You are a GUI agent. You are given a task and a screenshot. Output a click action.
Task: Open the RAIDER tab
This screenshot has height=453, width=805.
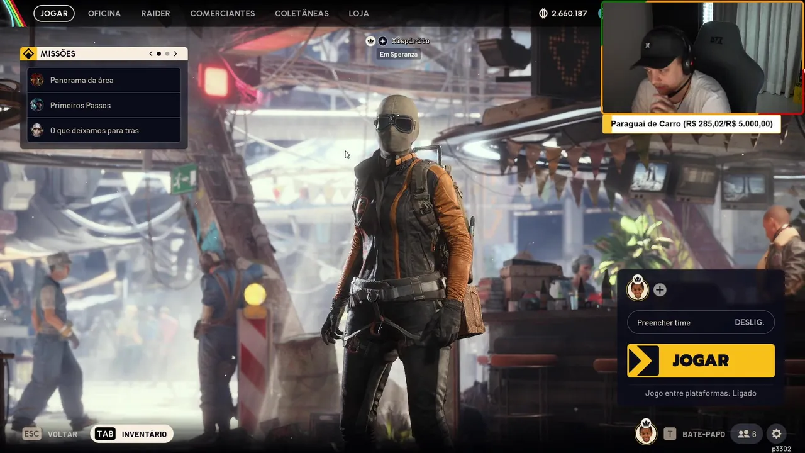(x=155, y=13)
